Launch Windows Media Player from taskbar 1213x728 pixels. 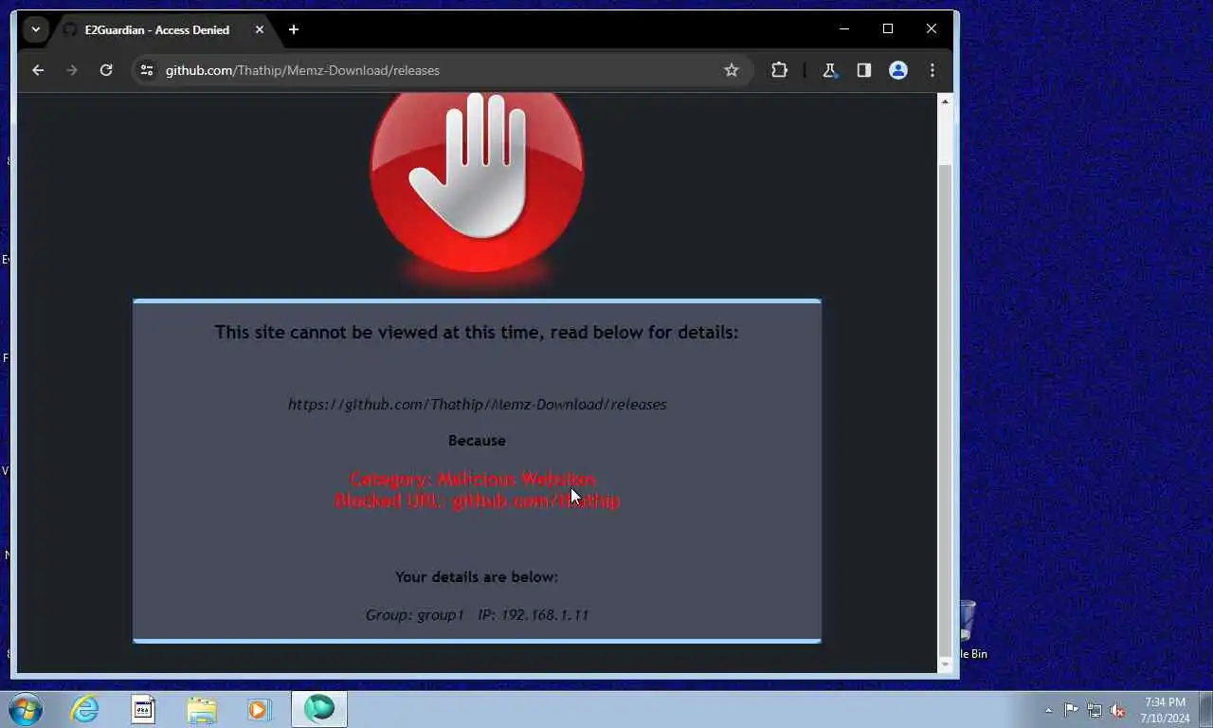(260, 709)
